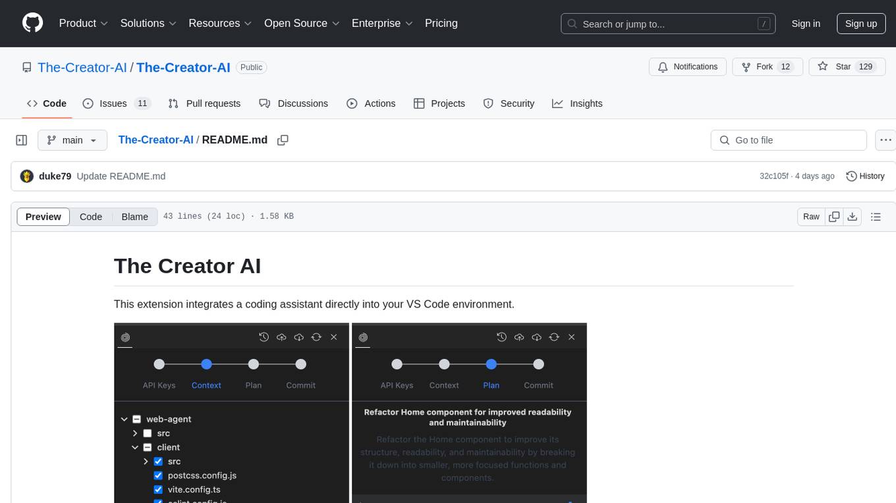Open the README outline list

(876, 217)
